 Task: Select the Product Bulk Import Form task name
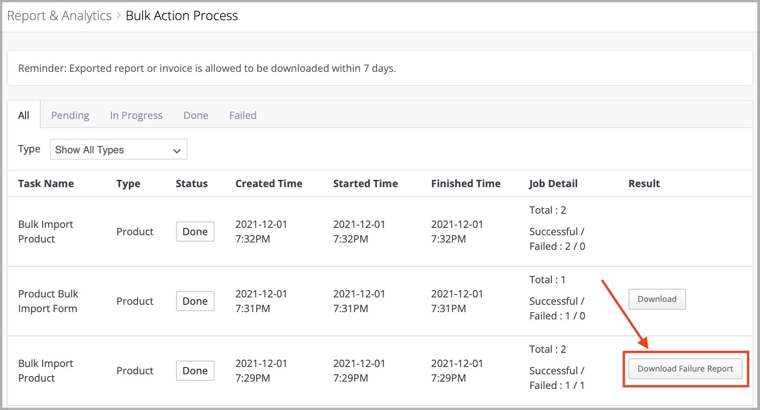click(48, 301)
